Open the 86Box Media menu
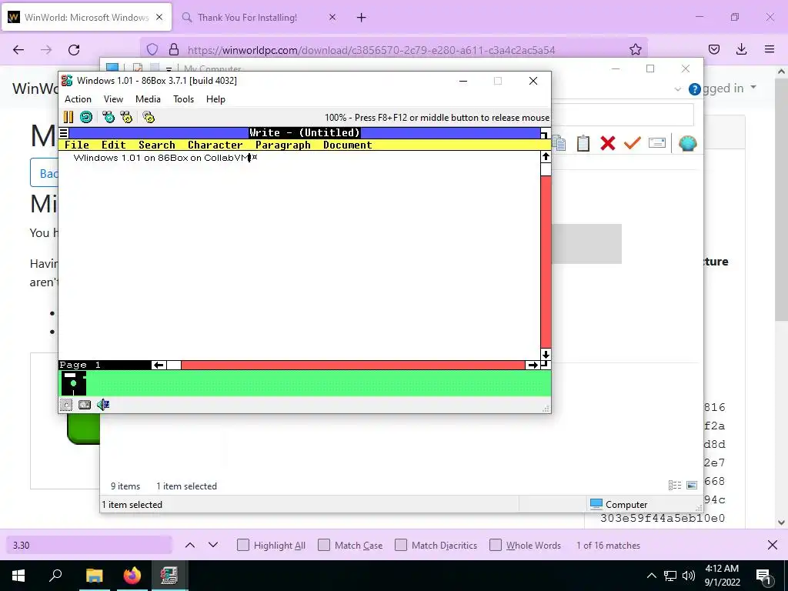The height and width of the screenshot is (591, 788). coord(148,99)
